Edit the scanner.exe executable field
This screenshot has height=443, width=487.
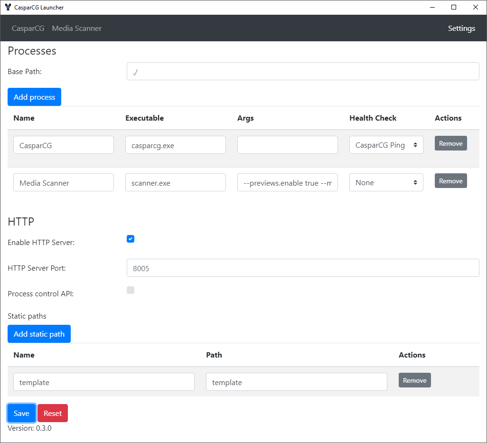tap(176, 183)
